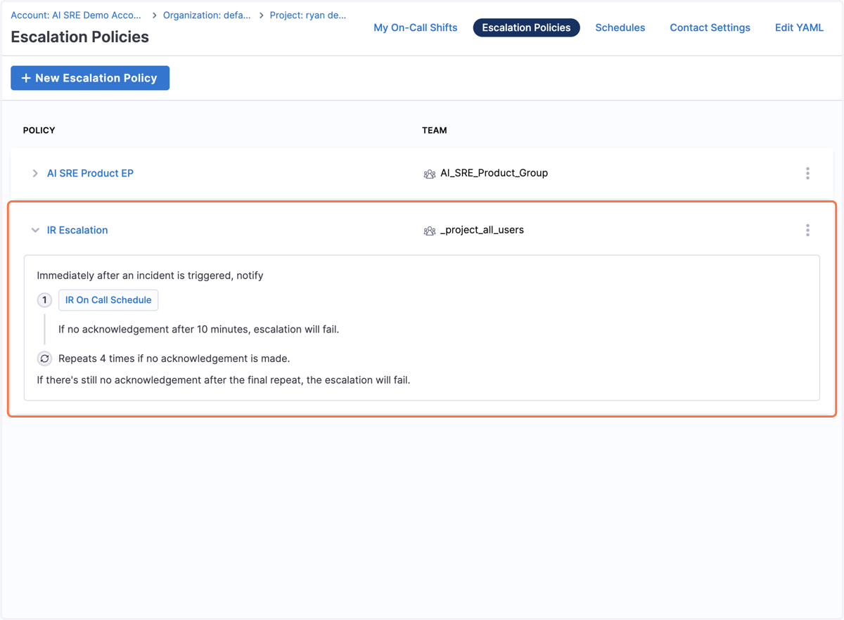Collapse the IR Escalation row
844x620 pixels.
[x=35, y=231]
